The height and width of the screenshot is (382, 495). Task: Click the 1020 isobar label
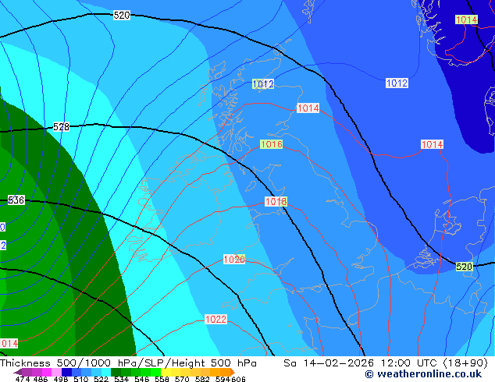click(x=234, y=260)
